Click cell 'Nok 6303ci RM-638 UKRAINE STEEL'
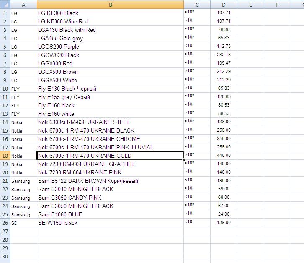 click(x=110, y=122)
